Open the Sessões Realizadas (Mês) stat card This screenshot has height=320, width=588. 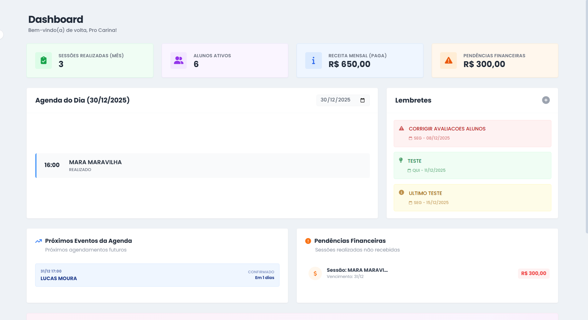90,61
